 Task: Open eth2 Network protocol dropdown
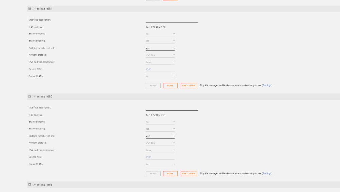(x=160, y=143)
